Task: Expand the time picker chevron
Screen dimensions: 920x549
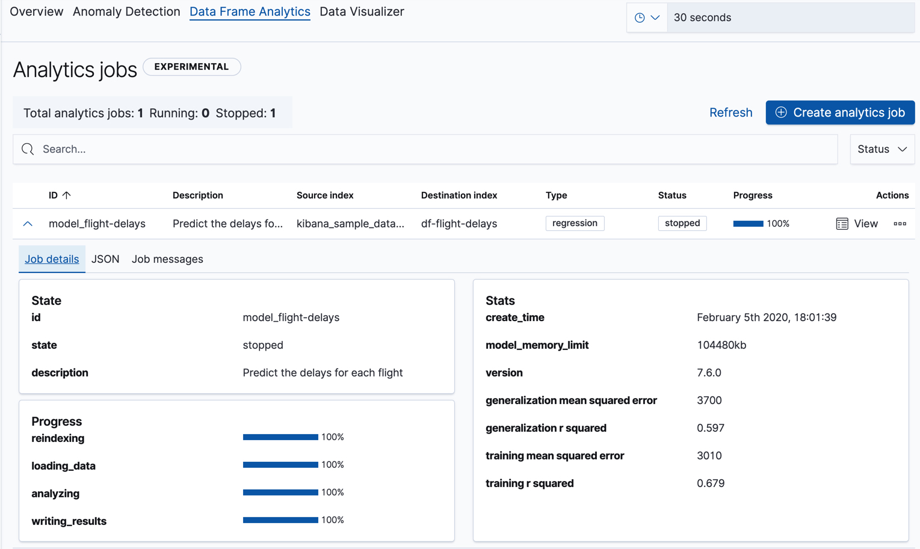Action: [x=655, y=17]
